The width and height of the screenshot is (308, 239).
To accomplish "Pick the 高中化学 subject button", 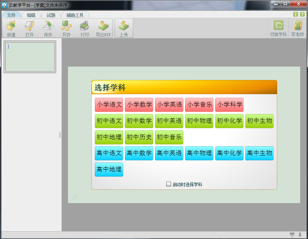I will click(229, 153).
